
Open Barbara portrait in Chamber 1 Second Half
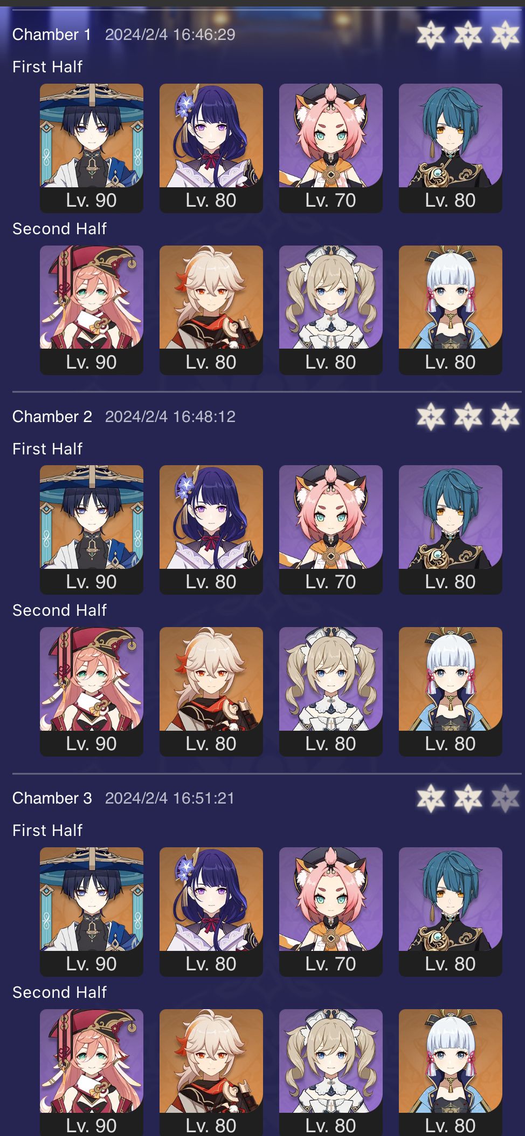click(331, 310)
